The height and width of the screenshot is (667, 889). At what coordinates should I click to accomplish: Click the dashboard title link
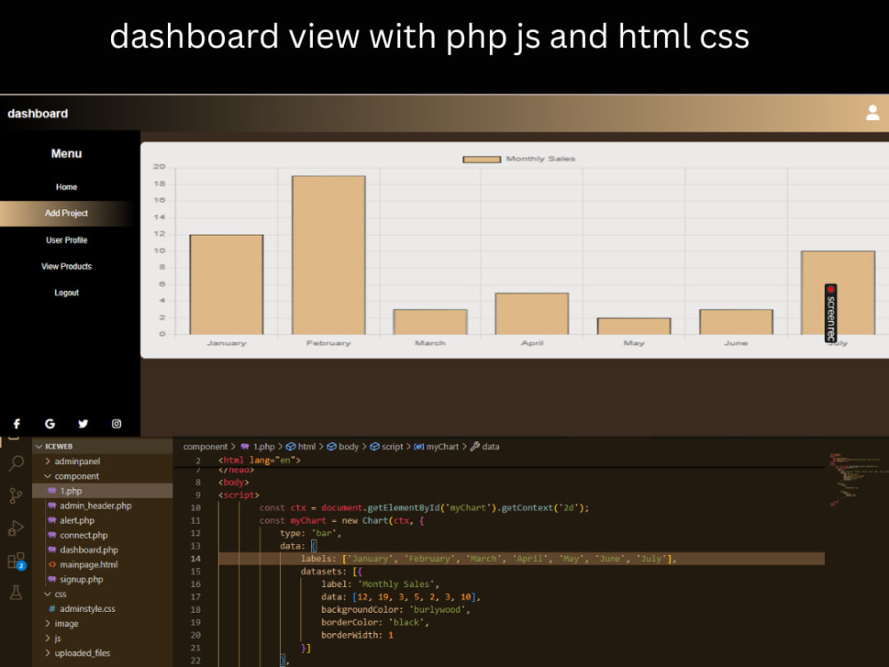pos(37,114)
